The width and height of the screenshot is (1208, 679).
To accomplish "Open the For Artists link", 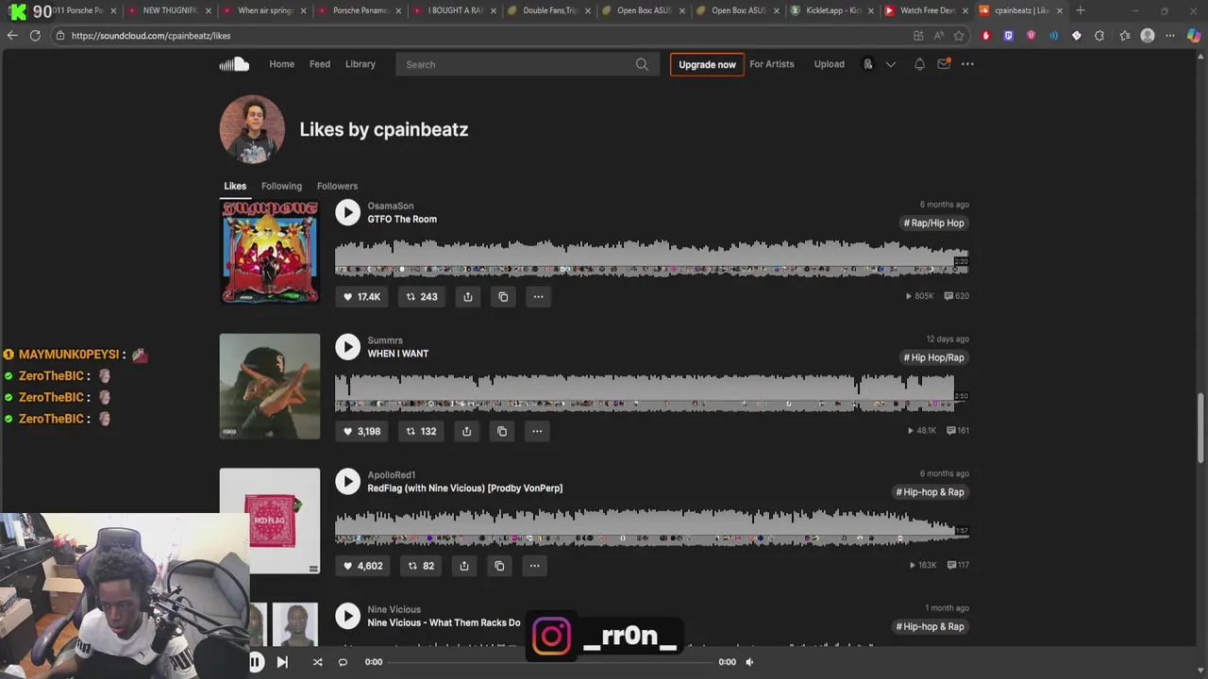I will coord(772,64).
